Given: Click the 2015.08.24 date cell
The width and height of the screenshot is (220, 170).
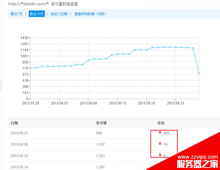Looking at the screenshot, I should pyautogui.click(x=20, y=167).
